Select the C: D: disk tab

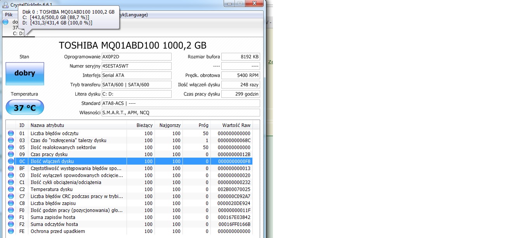(x=18, y=28)
